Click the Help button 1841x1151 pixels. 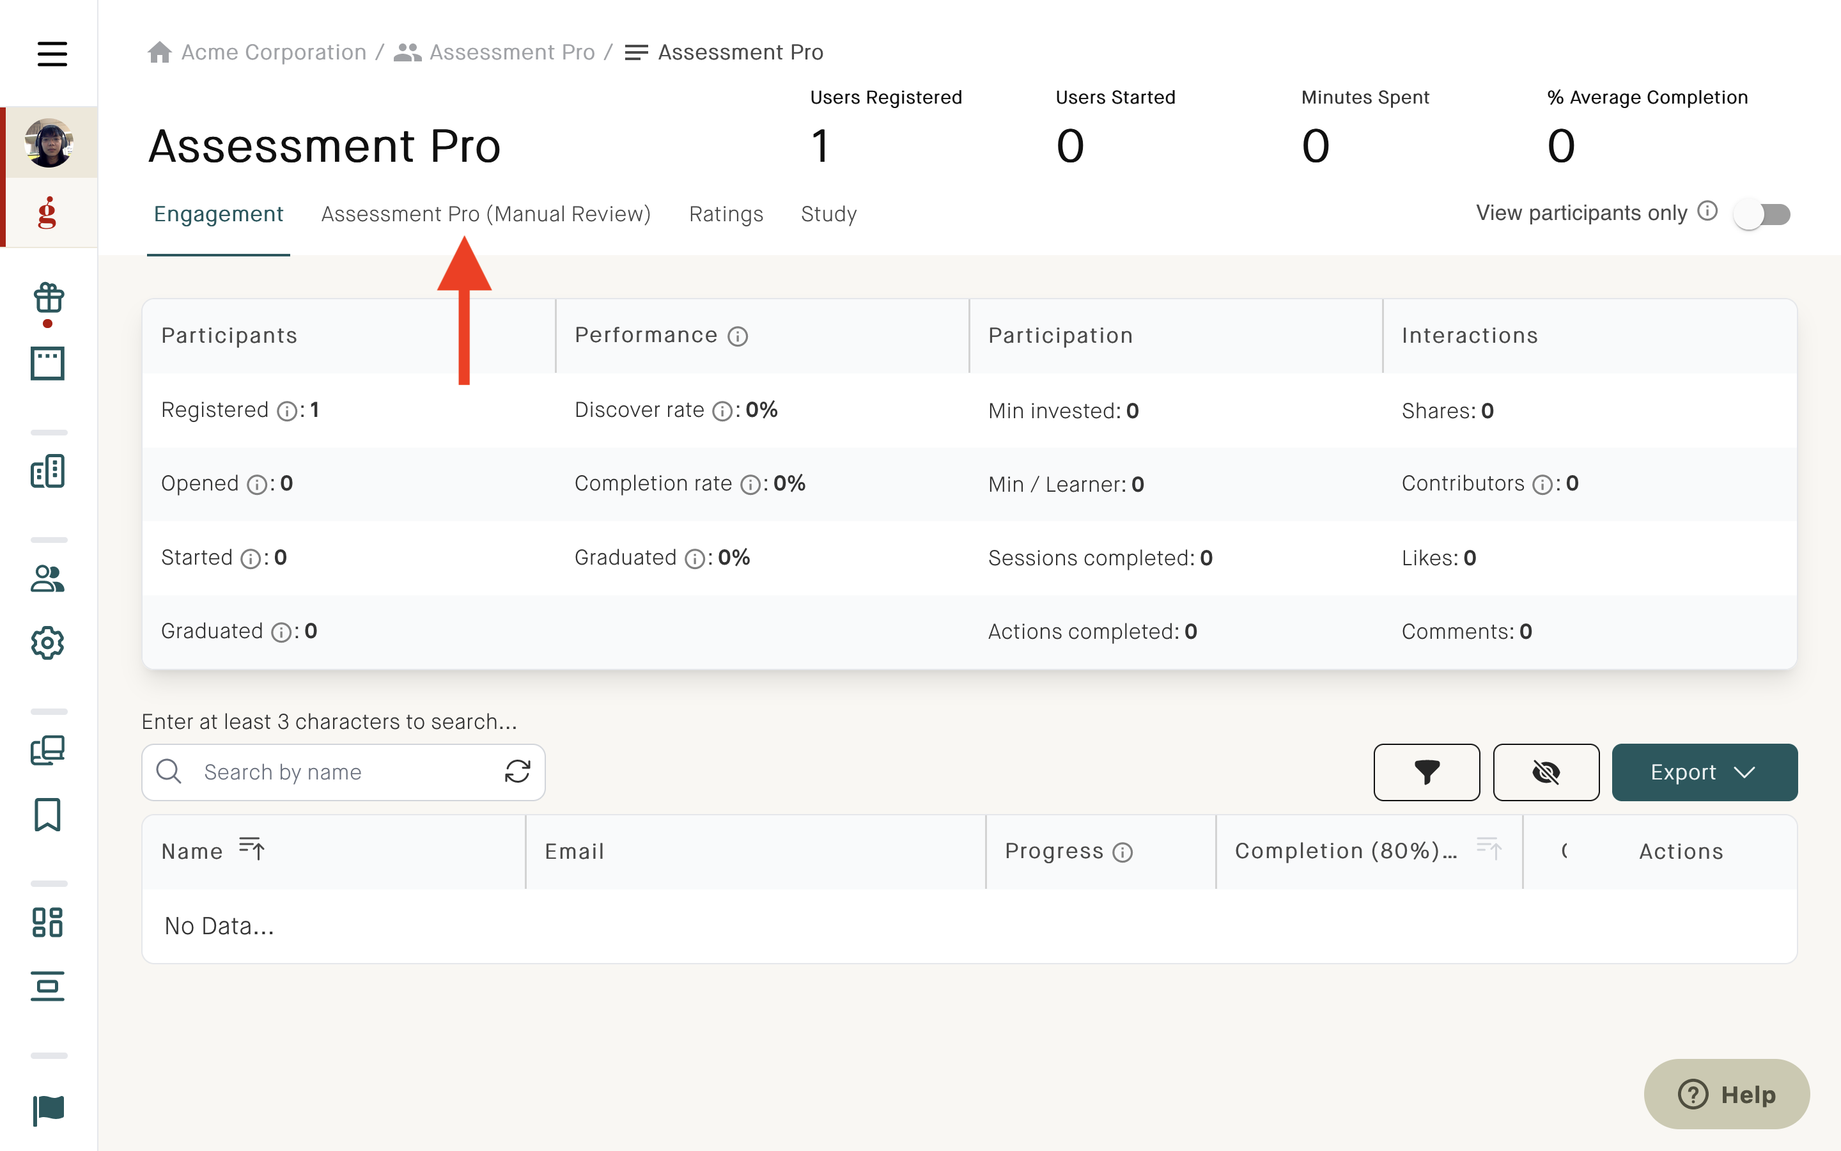(x=1727, y=1094)
